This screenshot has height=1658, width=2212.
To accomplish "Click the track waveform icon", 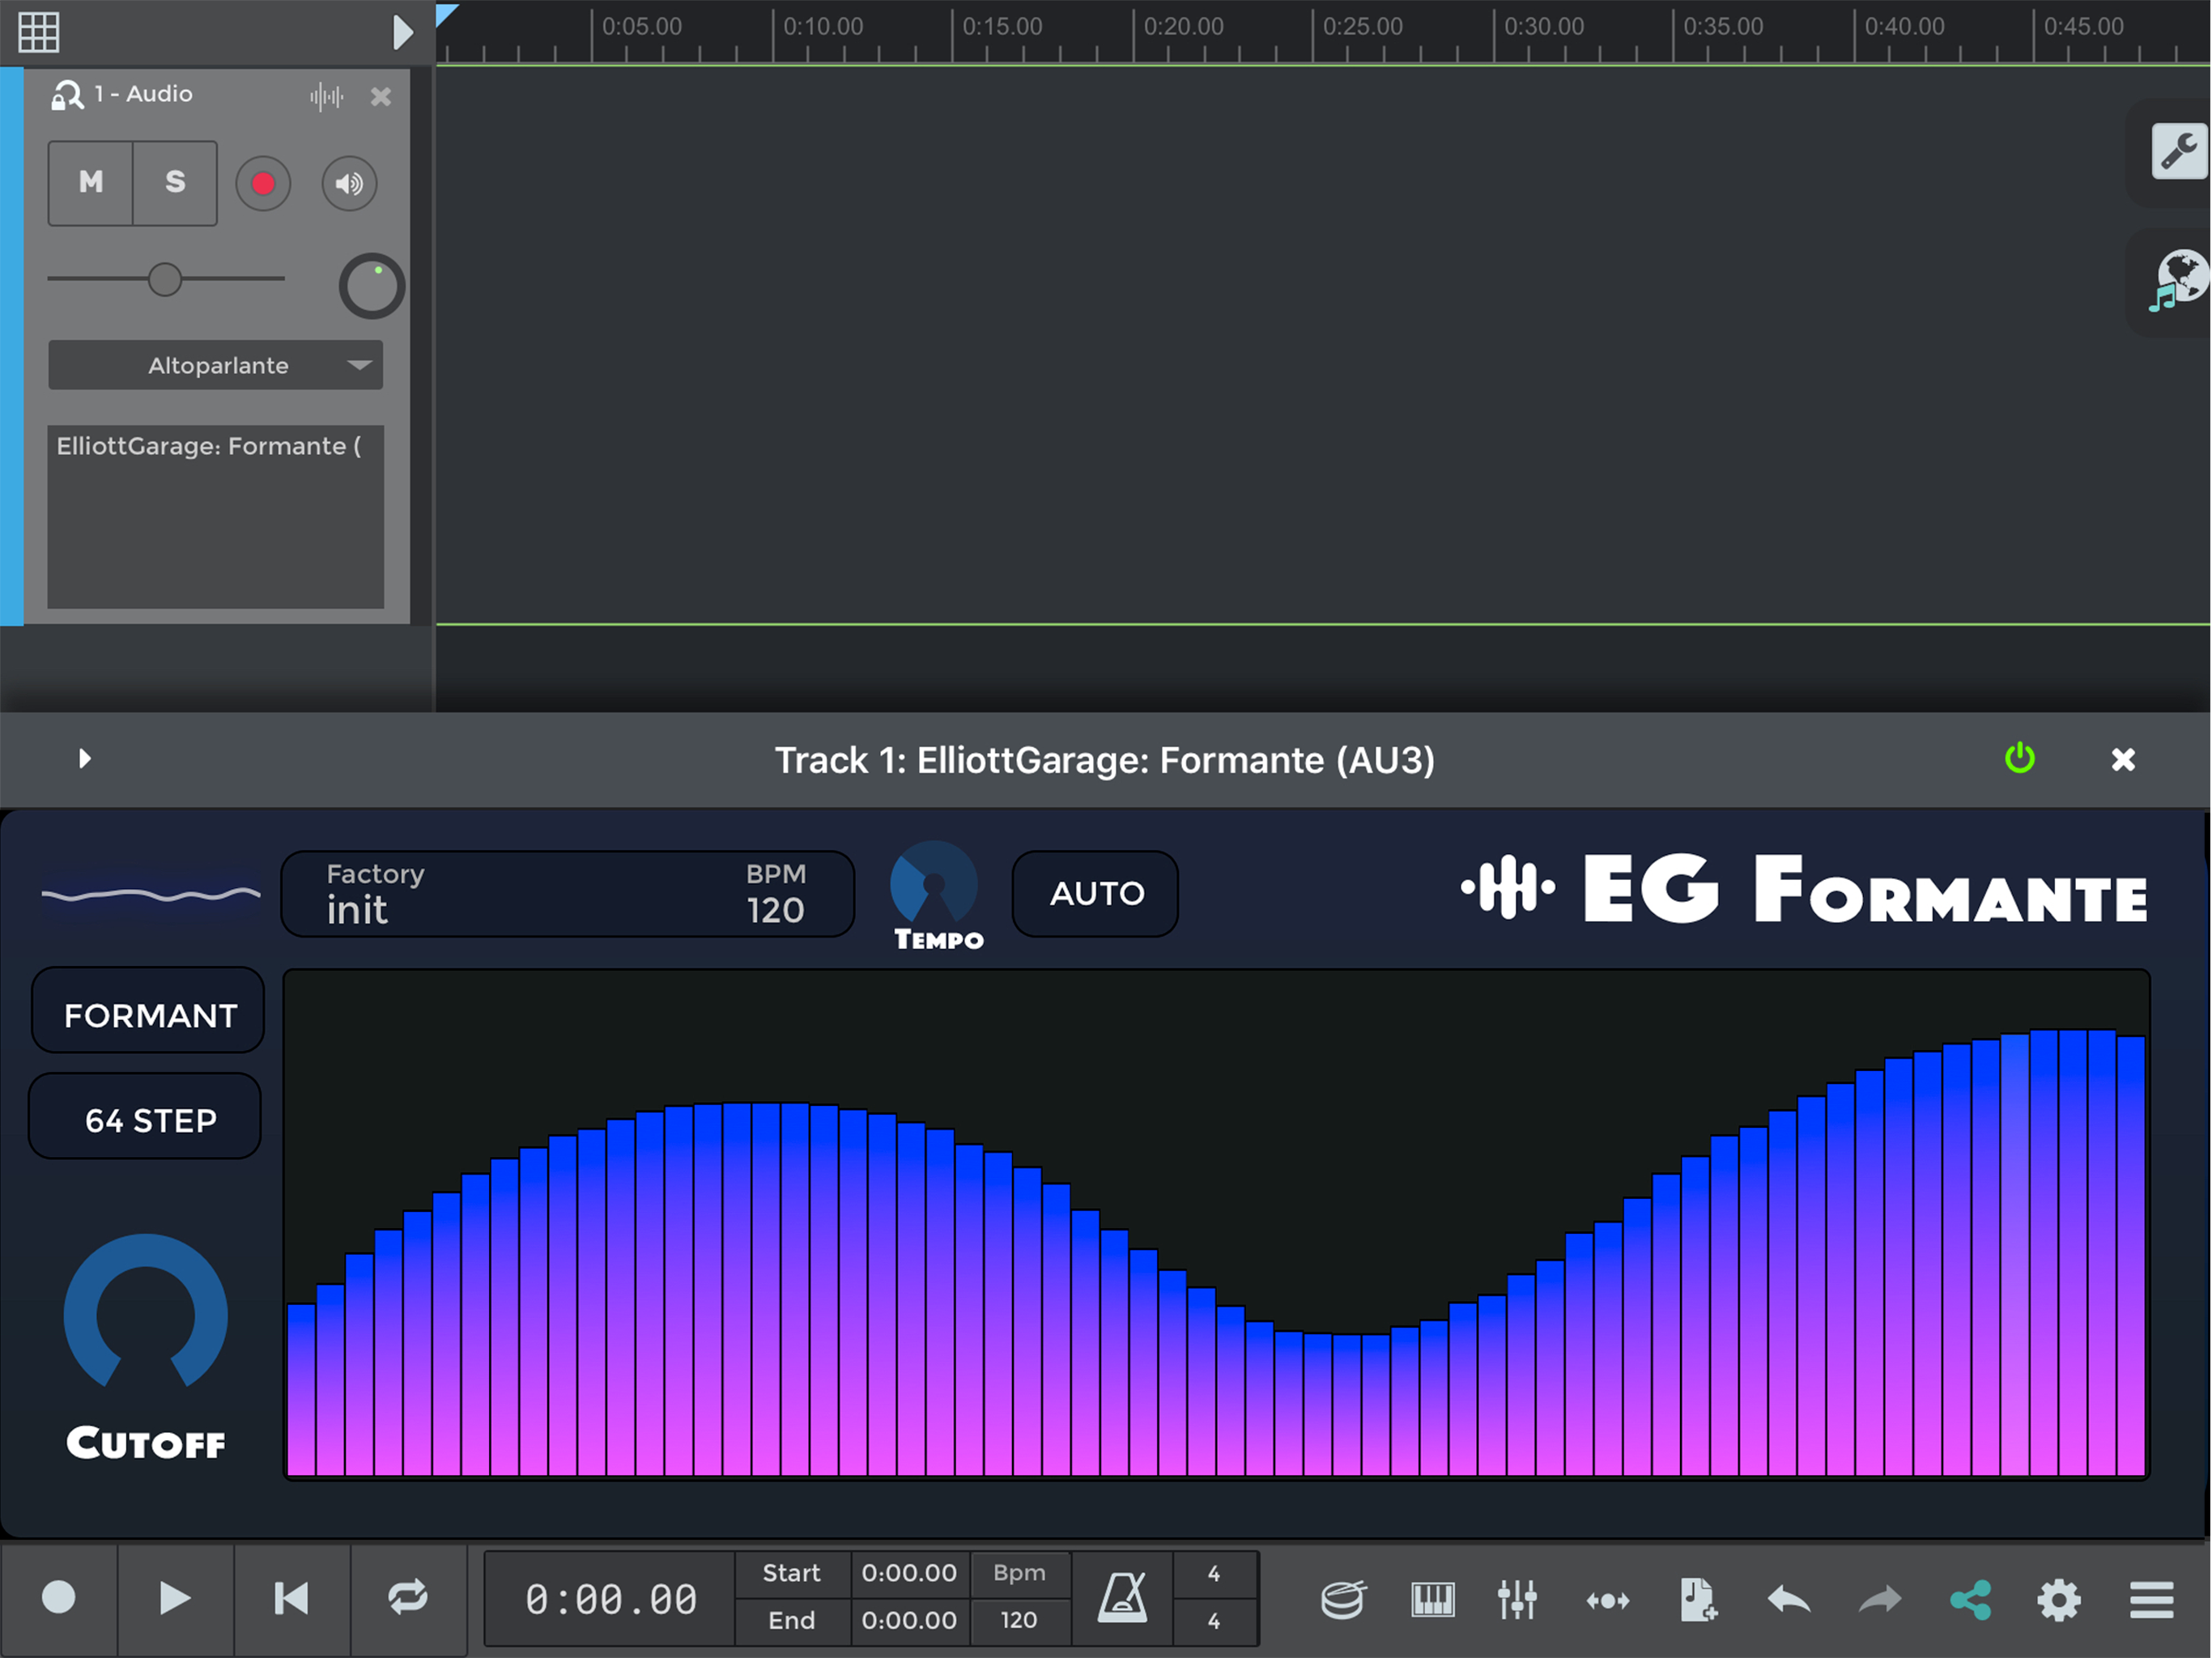I will pos(326,97).
